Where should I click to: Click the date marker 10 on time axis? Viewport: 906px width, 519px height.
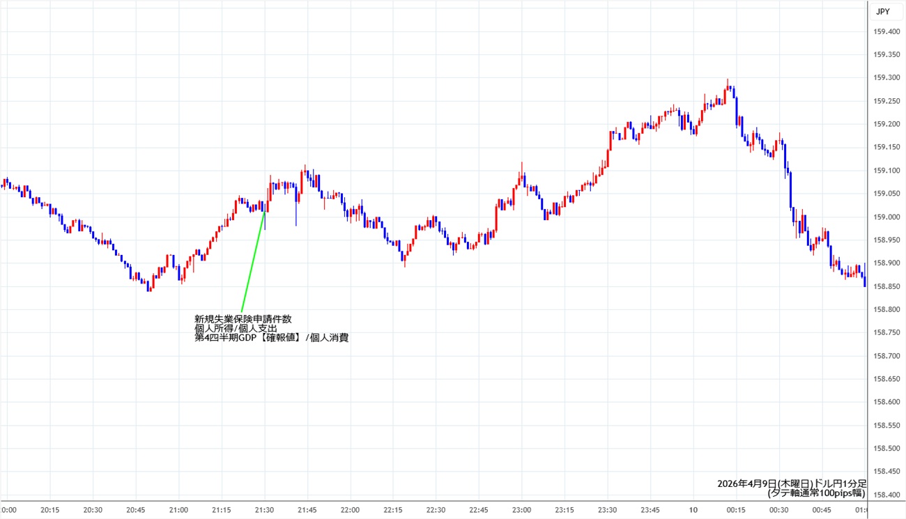click(x=694, y=510)
